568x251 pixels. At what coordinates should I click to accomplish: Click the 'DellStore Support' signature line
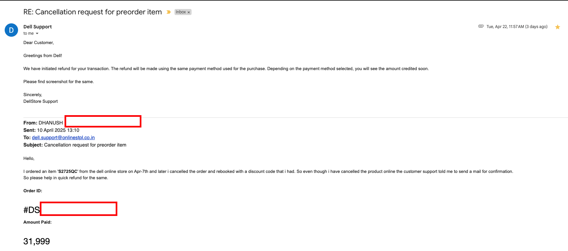point(40,101)
